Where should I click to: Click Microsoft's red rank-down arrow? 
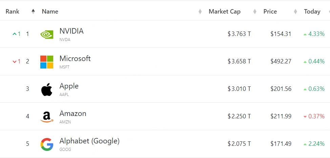pos(14,61)
